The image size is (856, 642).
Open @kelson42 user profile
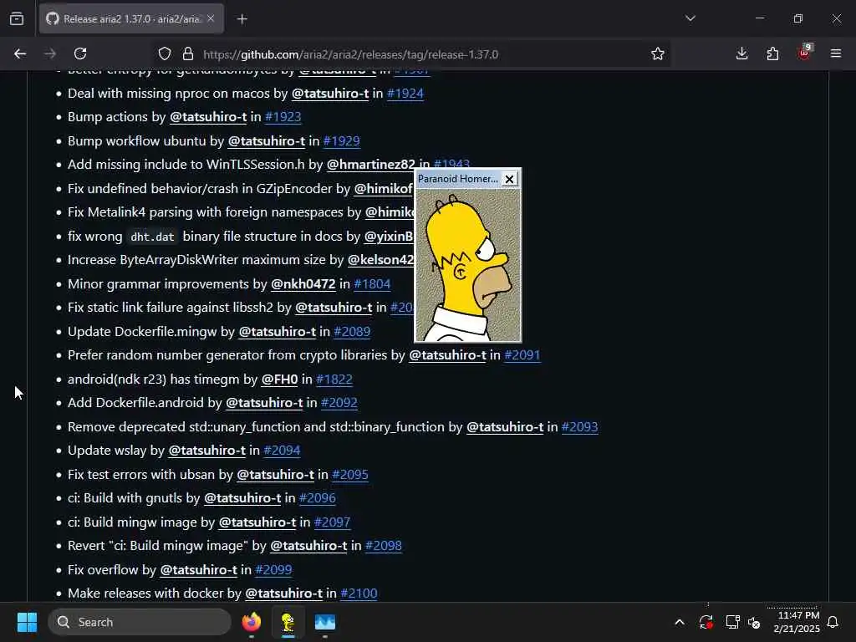click(x=381, y=260)
